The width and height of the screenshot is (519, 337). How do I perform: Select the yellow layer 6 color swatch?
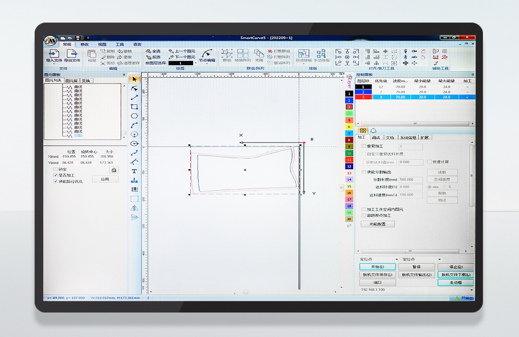(x=349, y=127)
